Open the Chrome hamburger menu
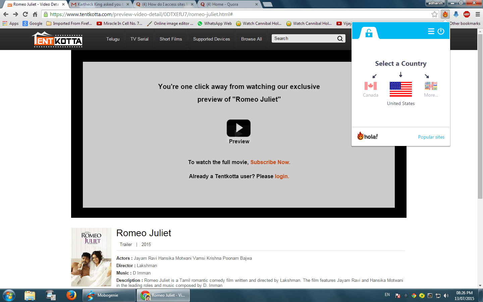The image size is (483, 302). [478, 14]
